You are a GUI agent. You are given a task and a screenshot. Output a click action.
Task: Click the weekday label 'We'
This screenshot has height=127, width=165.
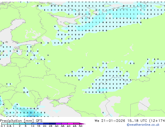(x=97, y=121)
